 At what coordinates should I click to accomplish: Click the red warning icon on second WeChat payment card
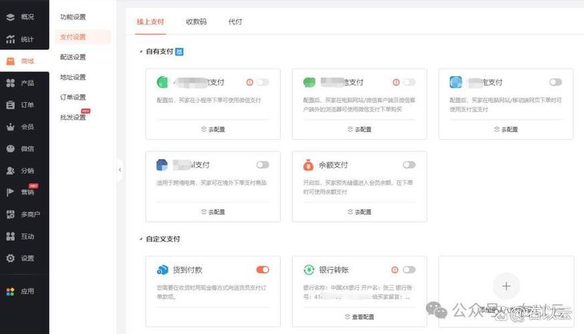pyautogui.click(x=396, y=82)
